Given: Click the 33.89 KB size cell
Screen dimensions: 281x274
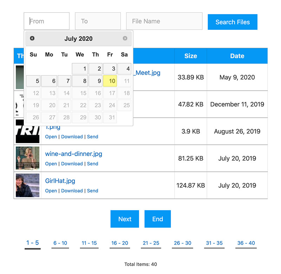Looking at the screenshot, I should pos(191,77).
